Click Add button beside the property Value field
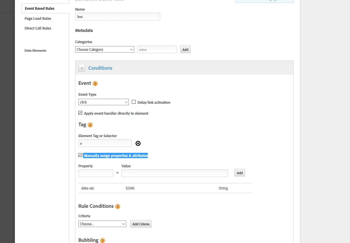 [240, 173]
